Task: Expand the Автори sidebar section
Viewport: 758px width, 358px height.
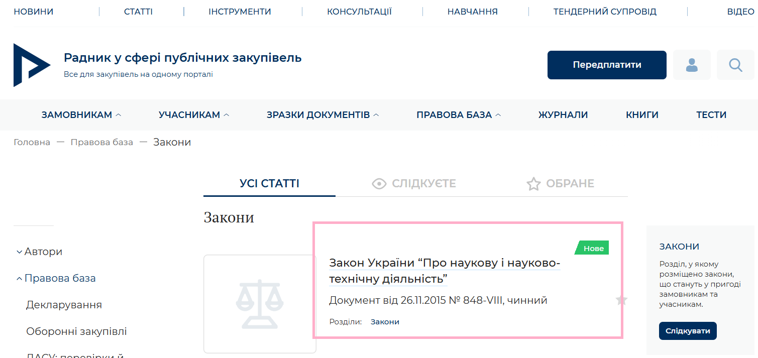Action: point(39,252)
